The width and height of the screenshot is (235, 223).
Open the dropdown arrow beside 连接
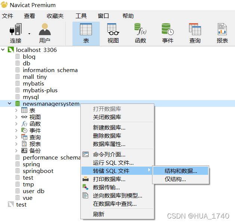point(29,34)
